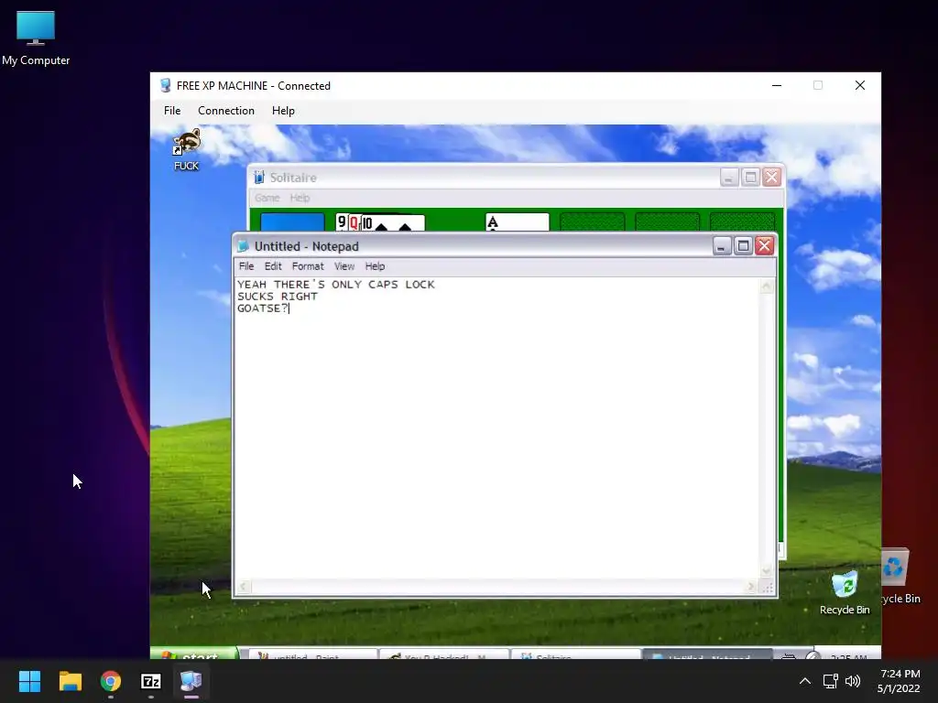Viewport: 938px width, 703px height.
Task: Open the clock showing 7:24 PM
Action: [900, 681]
